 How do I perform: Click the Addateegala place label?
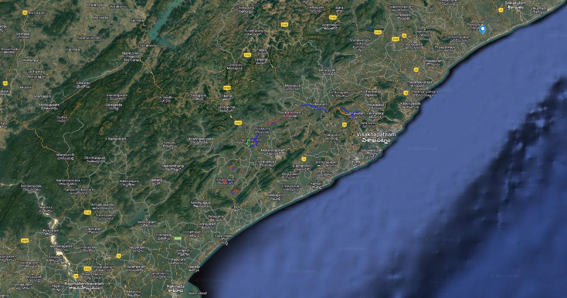click(129, 182)
